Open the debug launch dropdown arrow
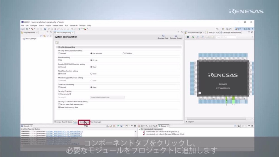Viewport: 279px width, 157px height. 82,29
